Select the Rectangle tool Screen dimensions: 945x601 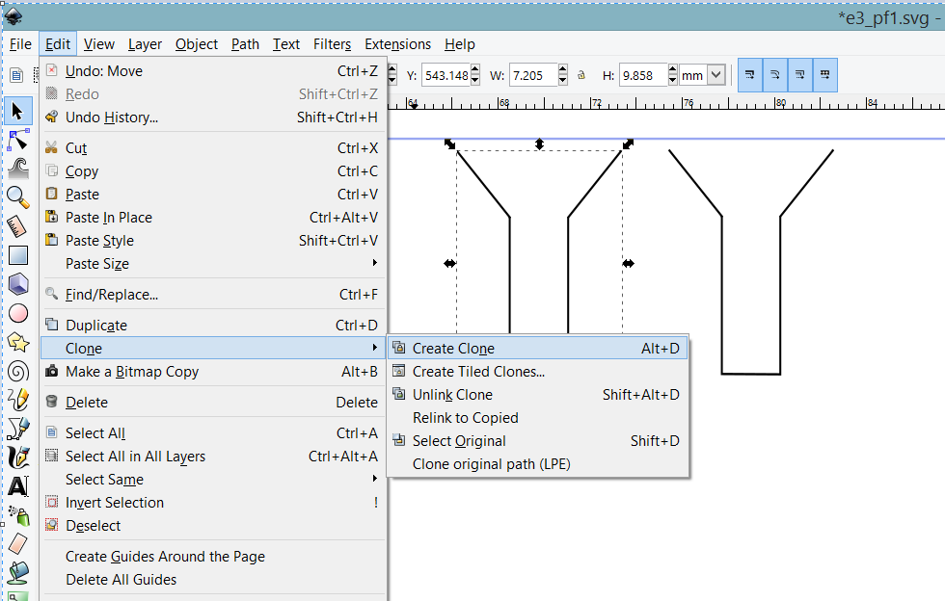tap(18, 255)
